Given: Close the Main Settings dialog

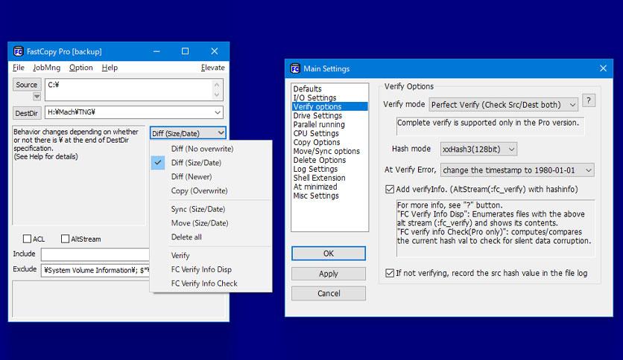Looking at the screenshot, I should click(x=601, y=69).
